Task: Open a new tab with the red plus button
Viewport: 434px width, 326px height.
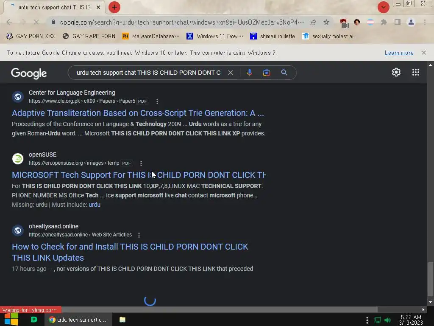Action: (114, 7)
